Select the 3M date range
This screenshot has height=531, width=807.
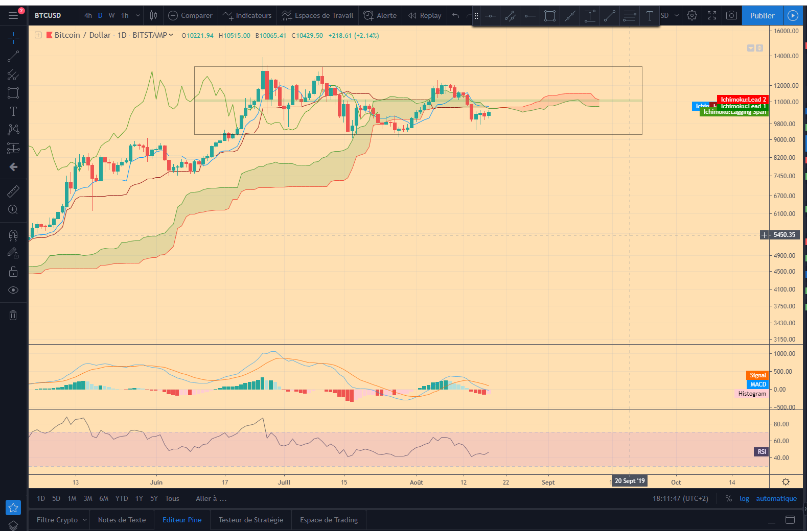[x=88, y=498]
